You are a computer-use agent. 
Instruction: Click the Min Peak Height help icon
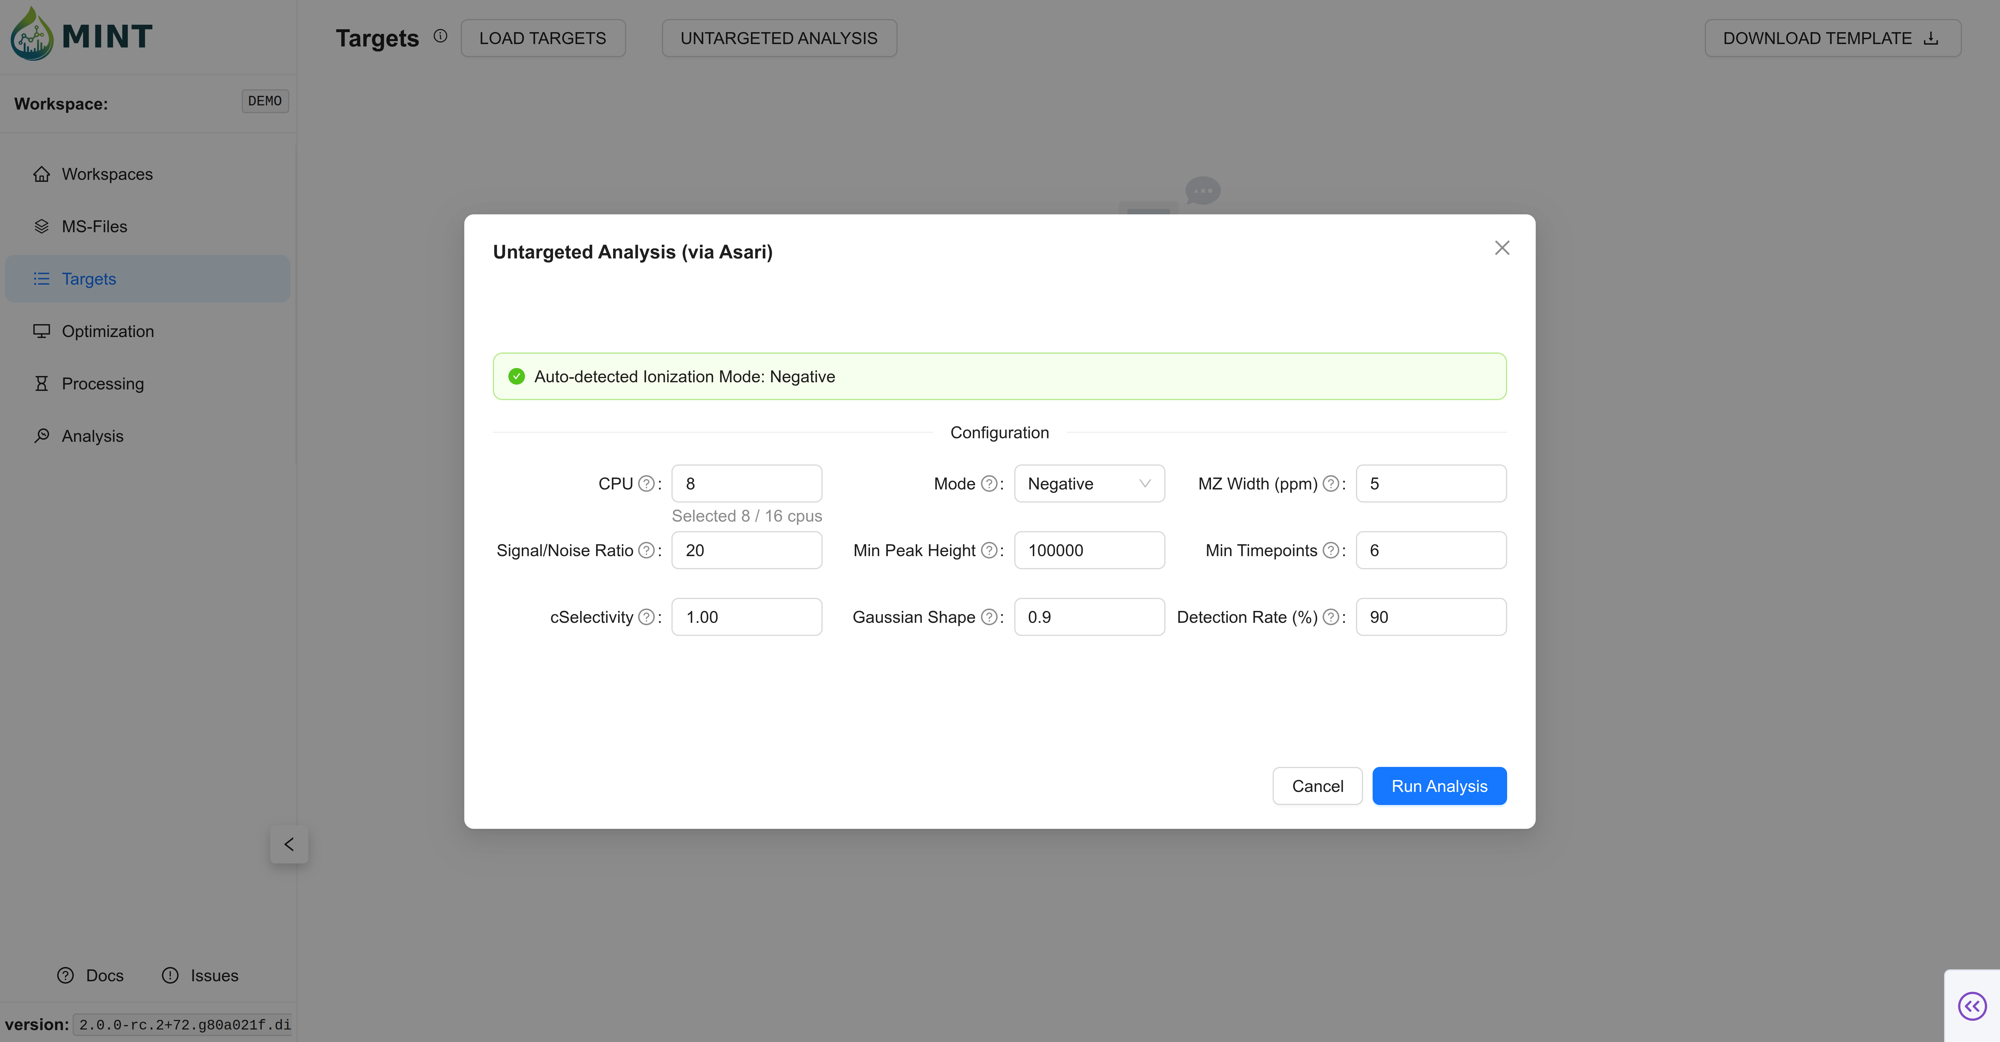[988, 550]
